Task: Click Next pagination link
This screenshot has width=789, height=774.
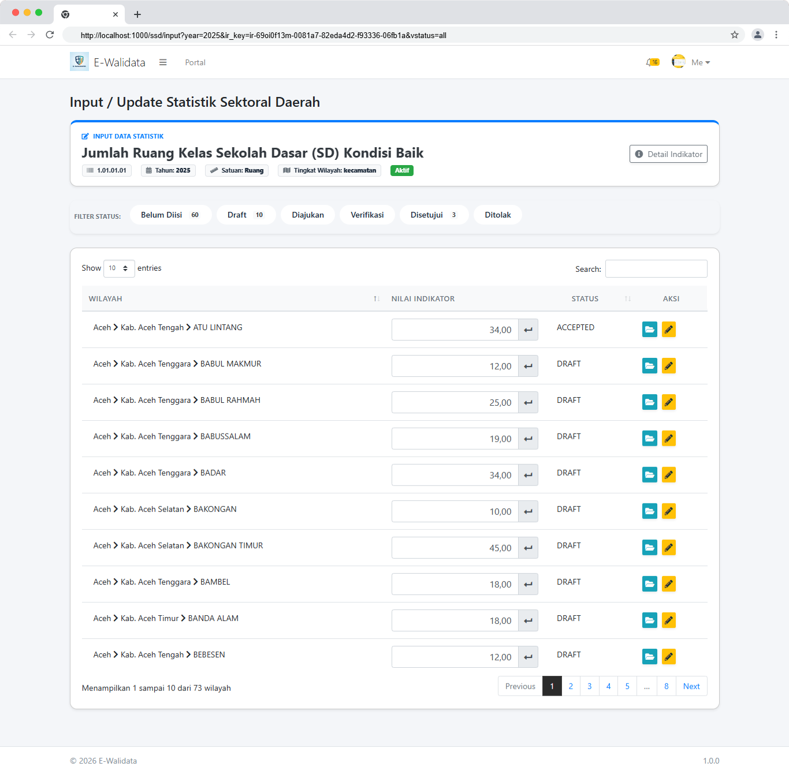Action: pyautogui.click(x=691, y=686)
